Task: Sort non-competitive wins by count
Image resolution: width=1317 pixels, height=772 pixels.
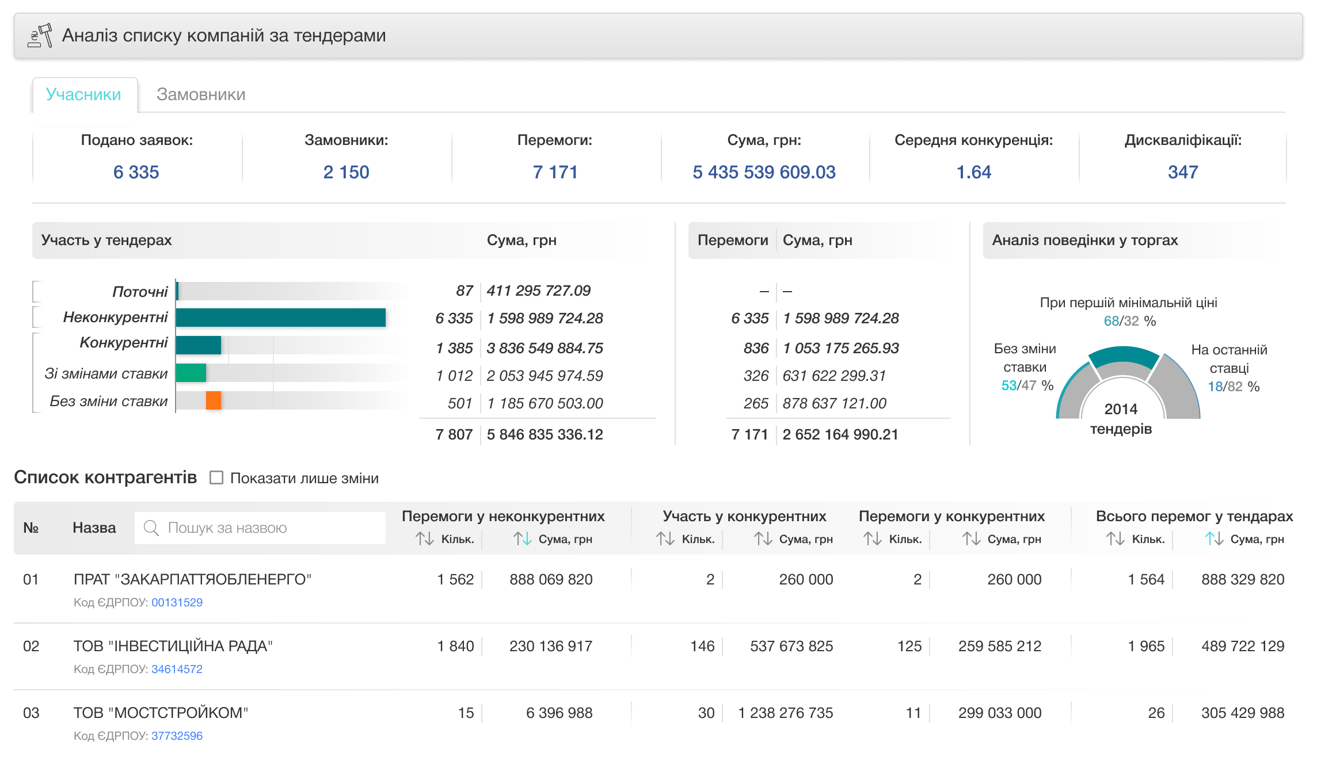Action: (x=425, y=539)
